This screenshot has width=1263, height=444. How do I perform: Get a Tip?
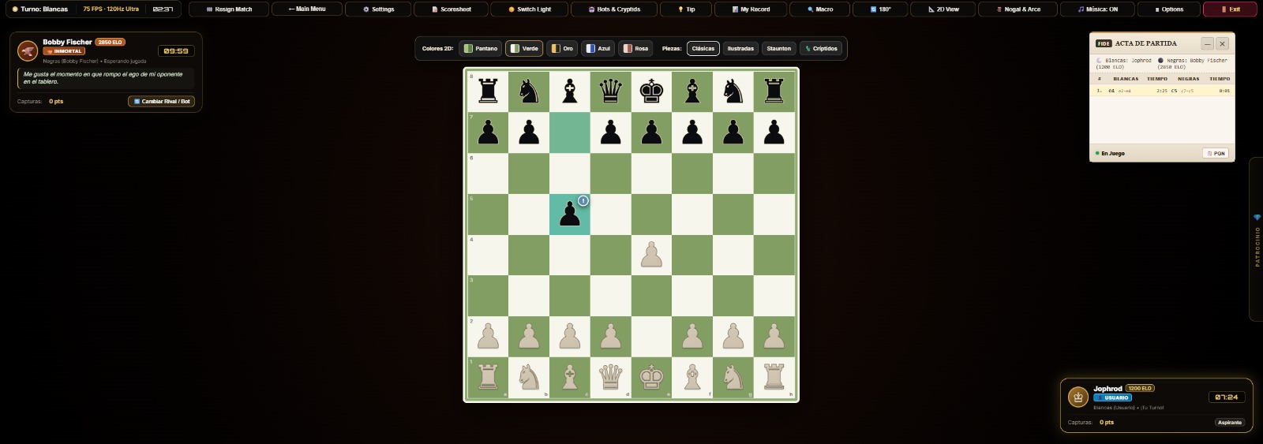coord(686,9)
